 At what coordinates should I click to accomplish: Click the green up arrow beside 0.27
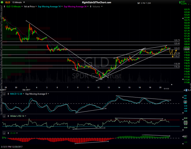180,2
